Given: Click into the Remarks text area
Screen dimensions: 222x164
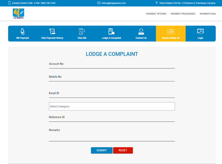Looking at the screenshot, I should [112, 134].
